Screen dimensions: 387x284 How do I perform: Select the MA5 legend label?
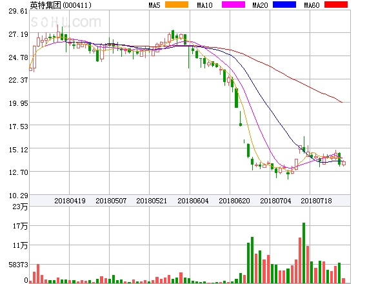point(155,5)
